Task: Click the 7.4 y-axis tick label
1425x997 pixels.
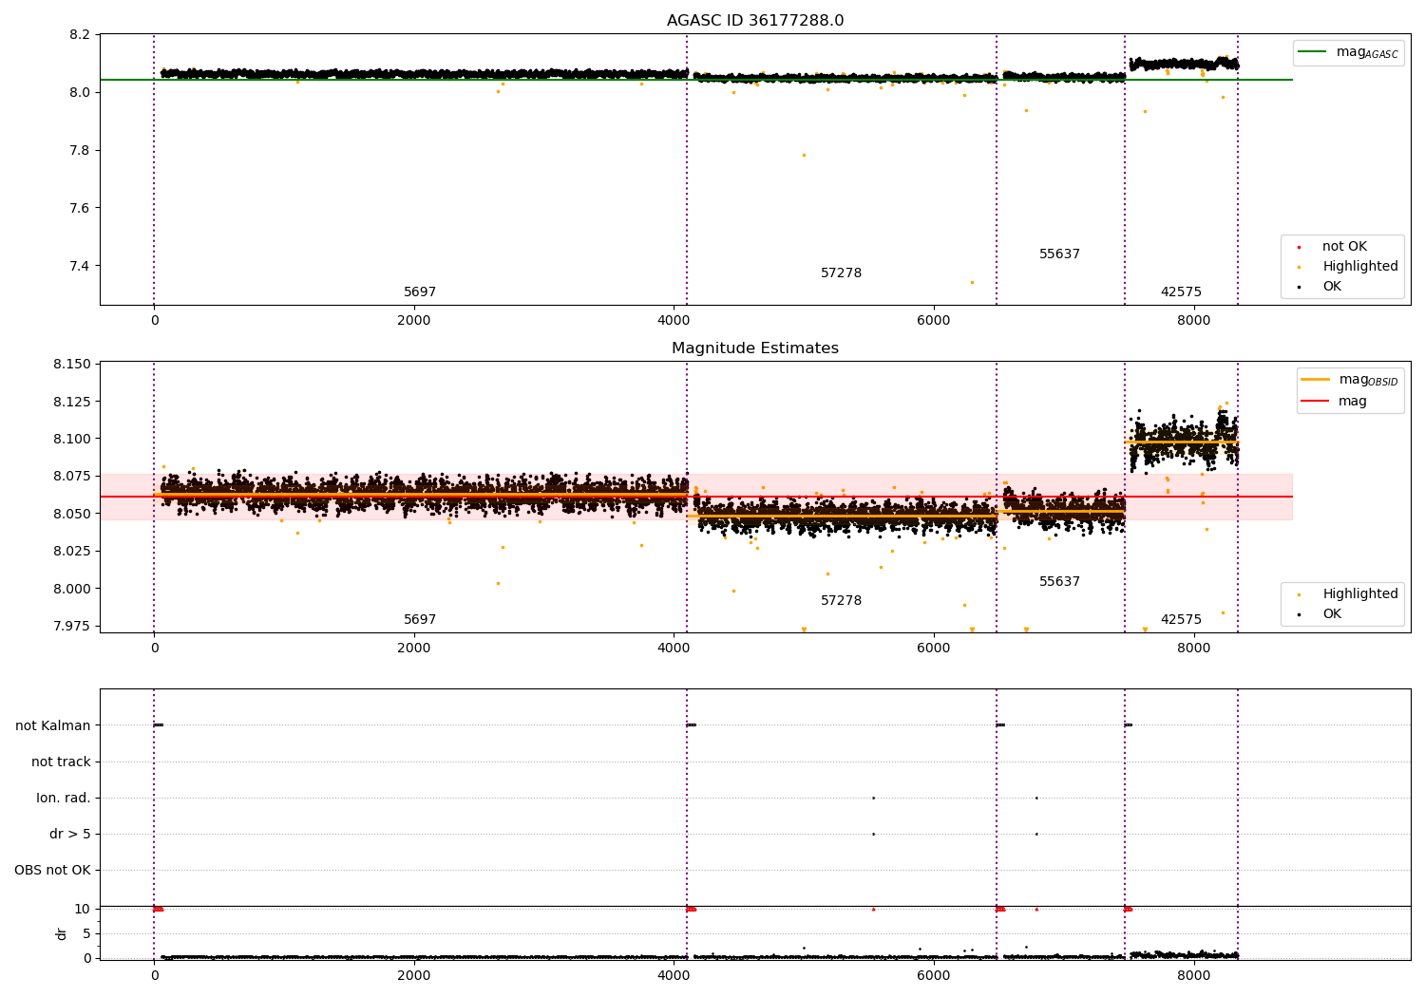Action: (81, 267)
